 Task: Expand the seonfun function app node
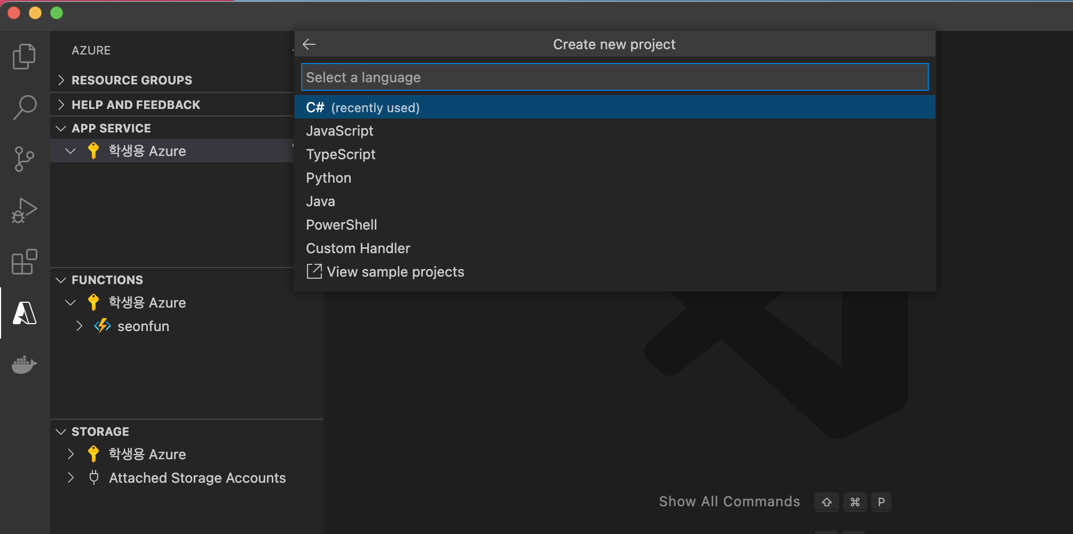80,326
